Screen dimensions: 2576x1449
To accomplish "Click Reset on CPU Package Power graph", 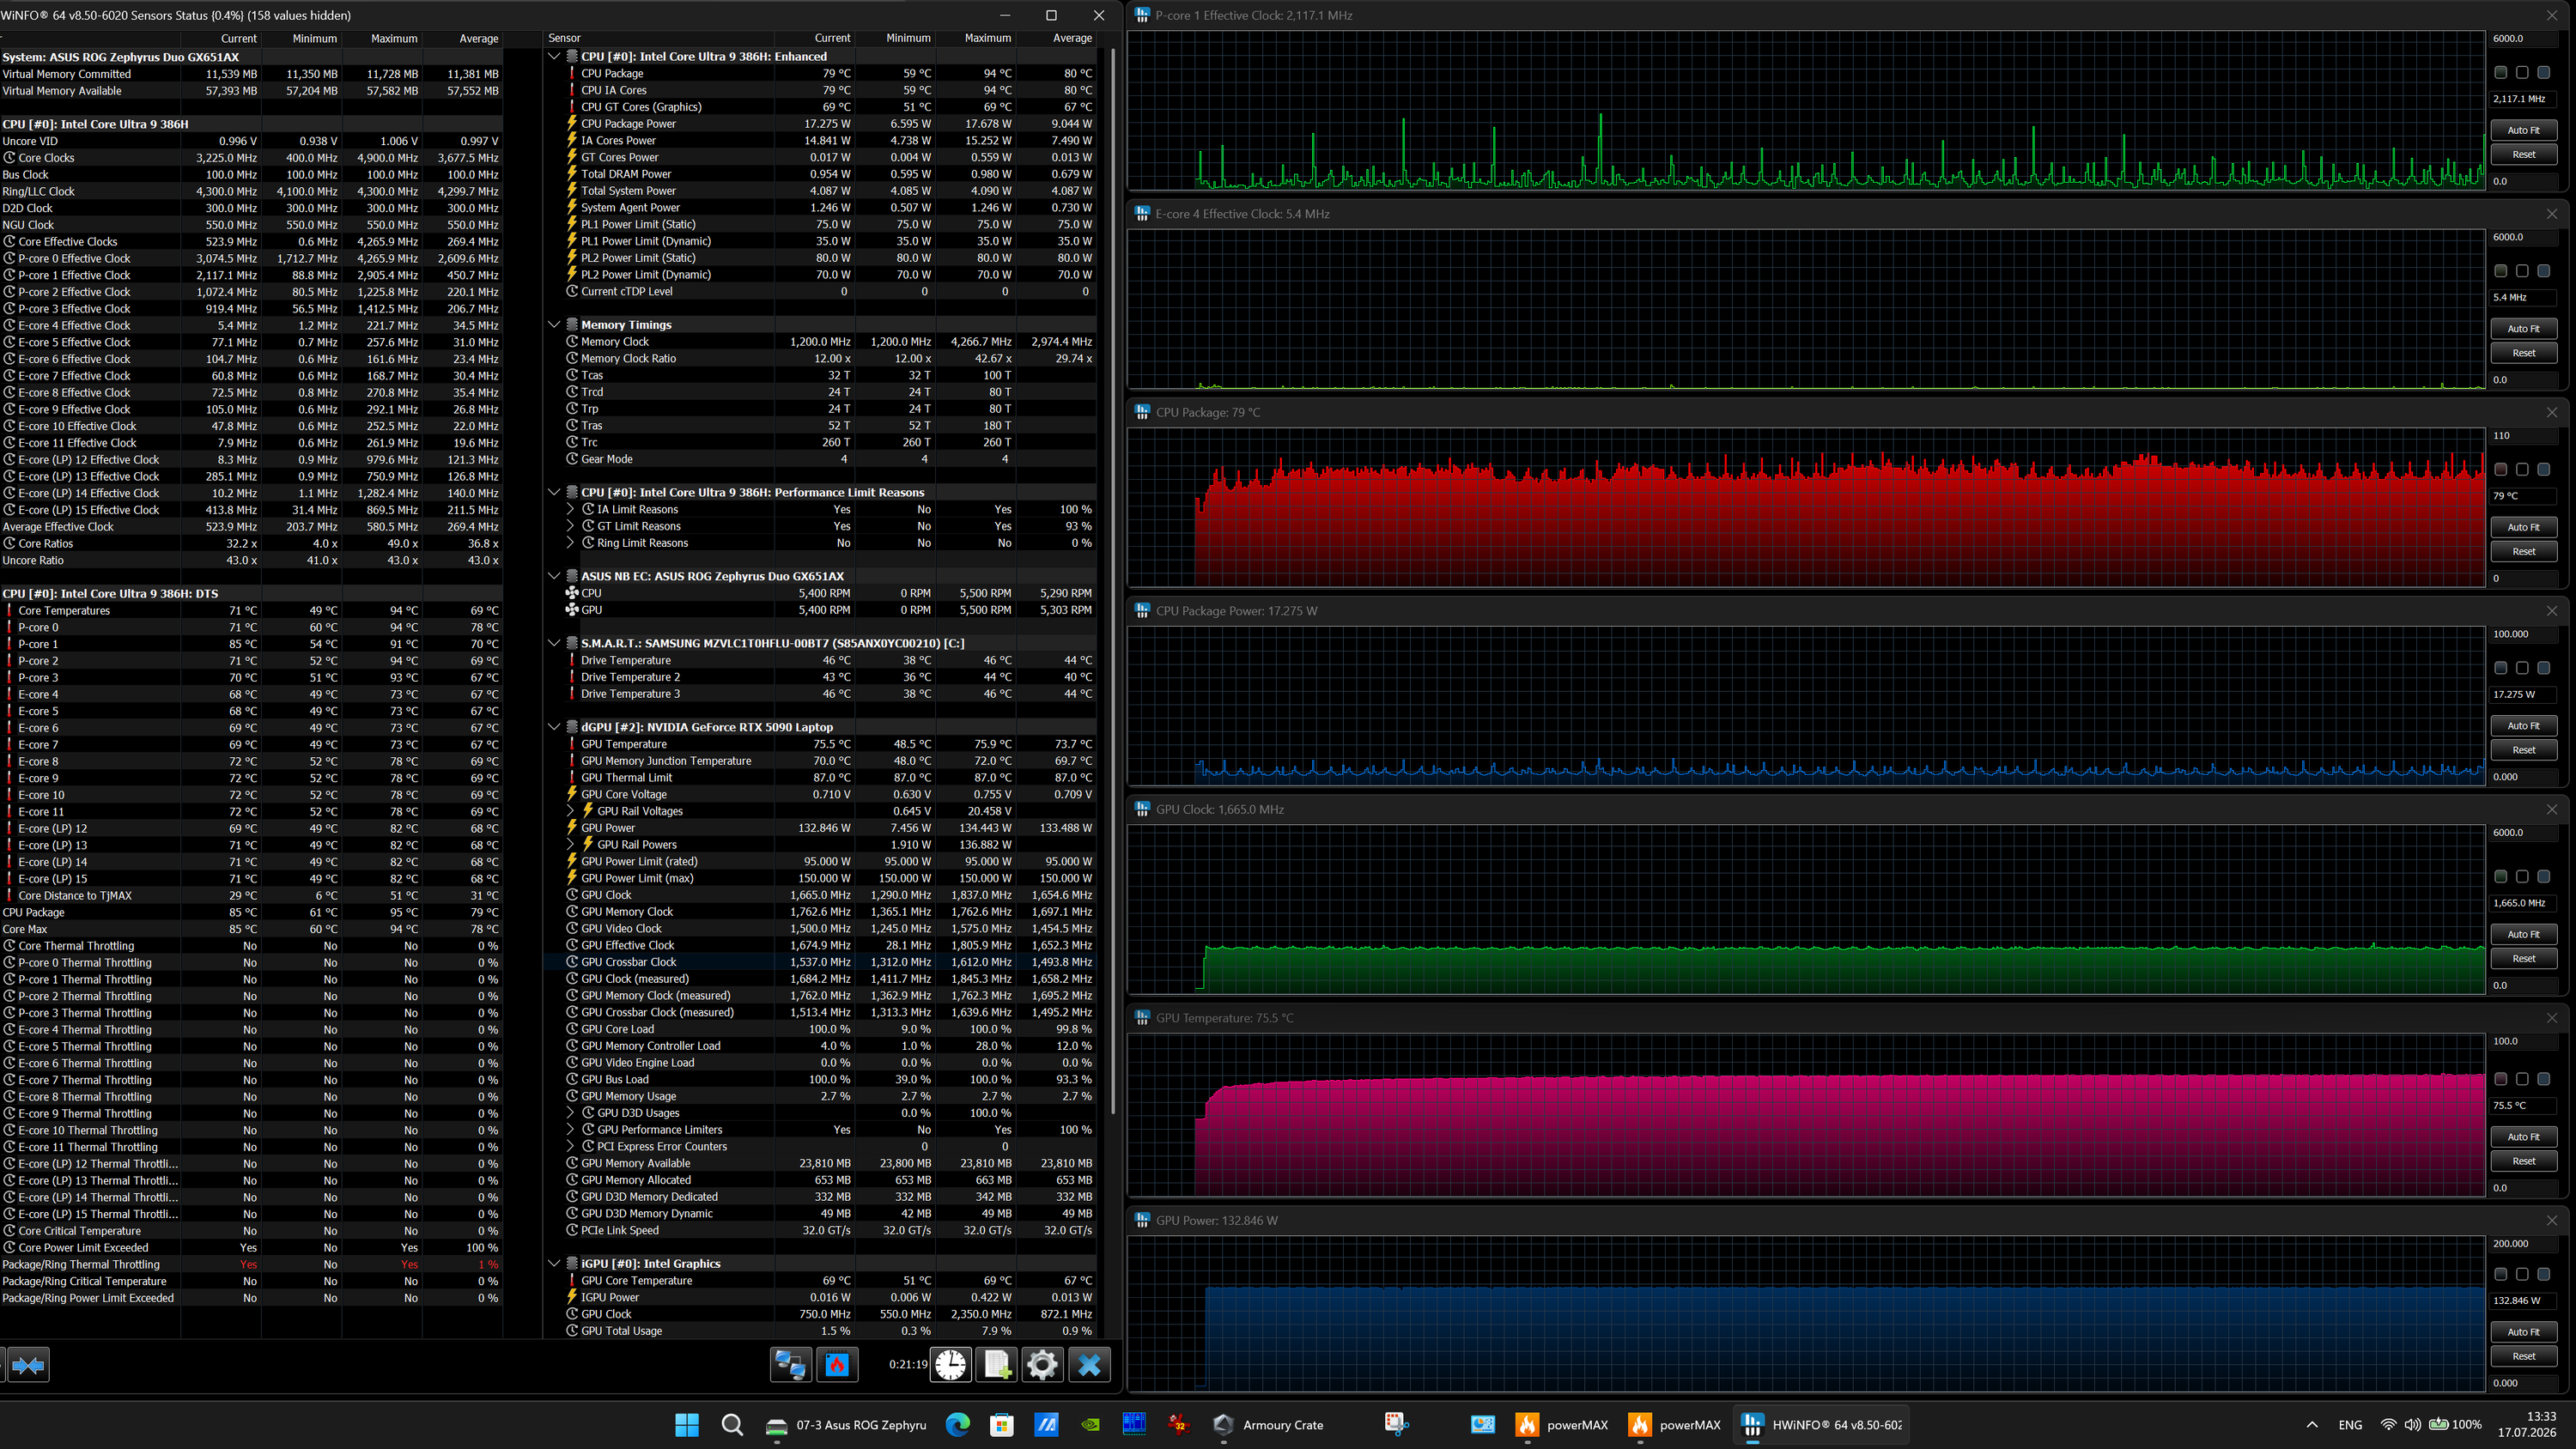I will pos(2523,750).
